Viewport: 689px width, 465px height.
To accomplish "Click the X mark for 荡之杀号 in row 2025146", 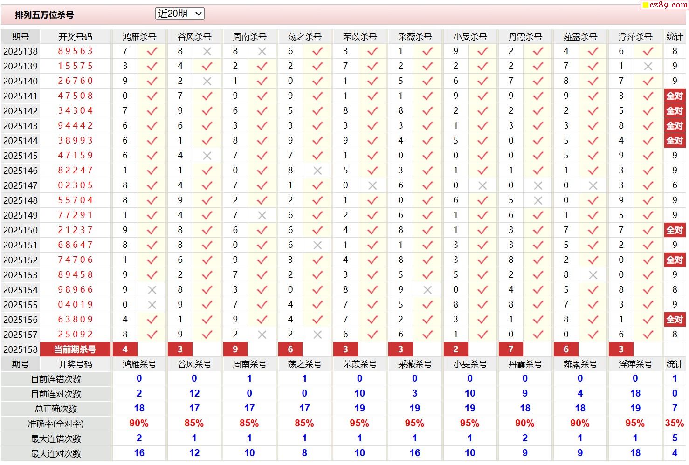I will pyautogui.click(x=317, y=171).
